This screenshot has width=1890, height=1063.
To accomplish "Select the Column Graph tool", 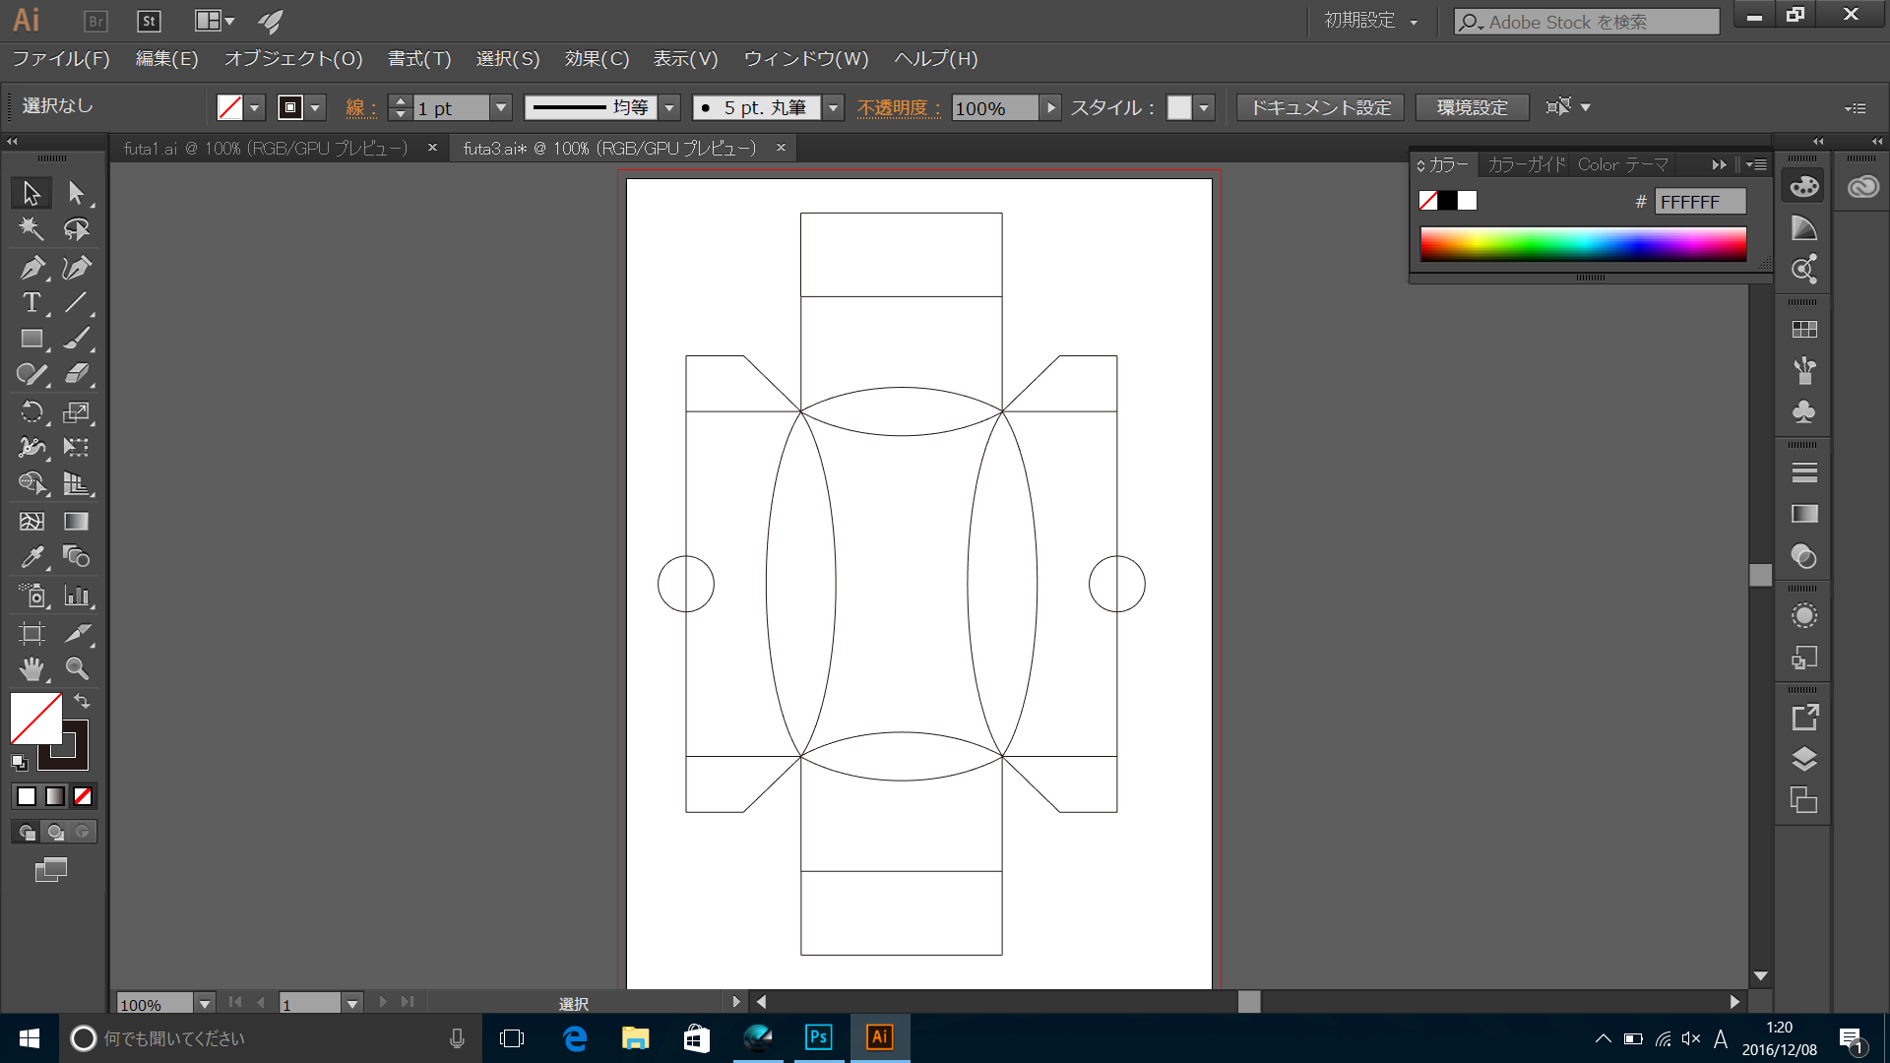I will [76, 595].
